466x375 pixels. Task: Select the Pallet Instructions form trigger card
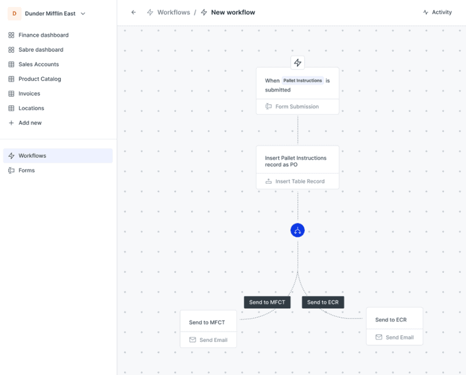[x=298, y=91]
